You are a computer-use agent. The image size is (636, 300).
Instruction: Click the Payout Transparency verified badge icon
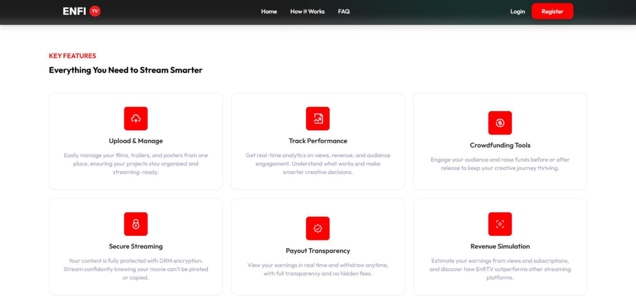tap(318, 228)
